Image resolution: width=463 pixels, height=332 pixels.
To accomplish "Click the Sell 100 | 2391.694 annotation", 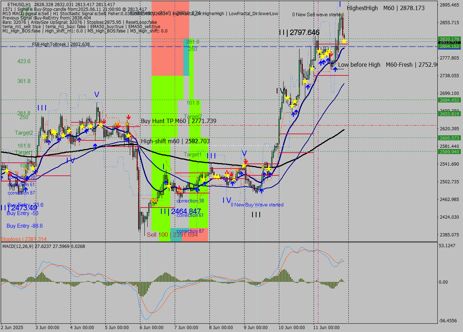I will pos(172,235).
